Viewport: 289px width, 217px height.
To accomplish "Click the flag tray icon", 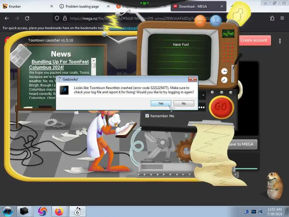I will (x=247, y=212).
